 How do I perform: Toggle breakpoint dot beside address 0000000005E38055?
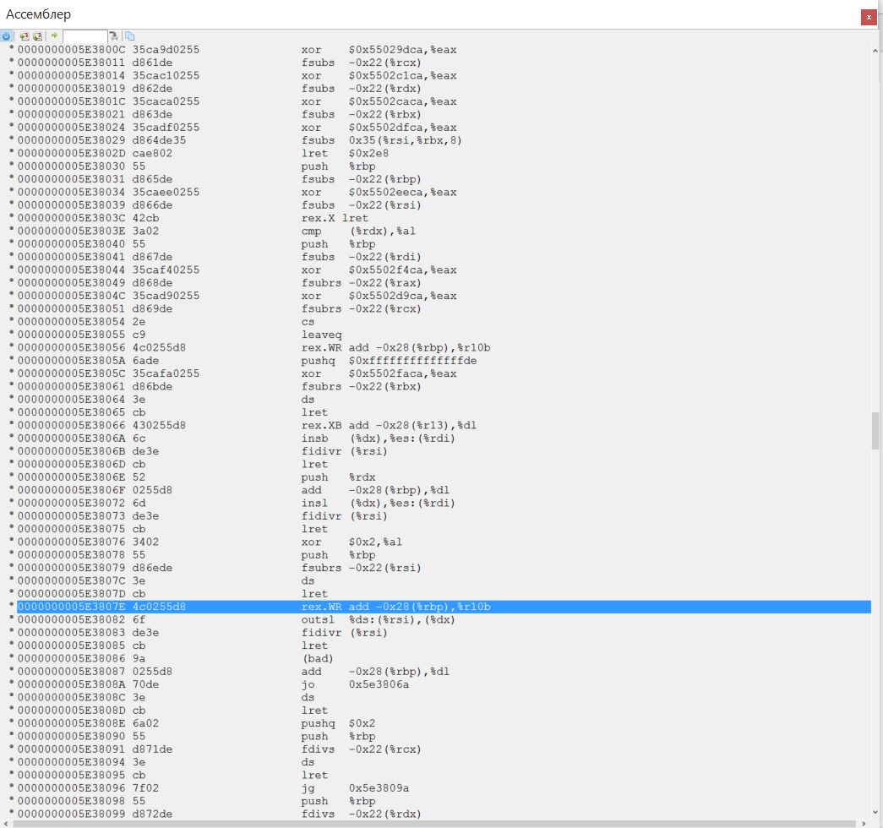coord(12,335)
